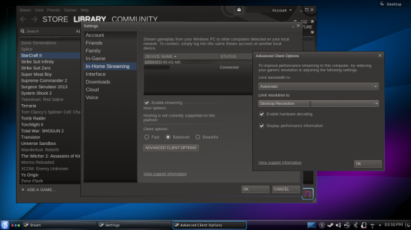Open the Steam inbox notifications icon
The width and height of the screenshot is (411, 230).
click(x=239, y=10)
